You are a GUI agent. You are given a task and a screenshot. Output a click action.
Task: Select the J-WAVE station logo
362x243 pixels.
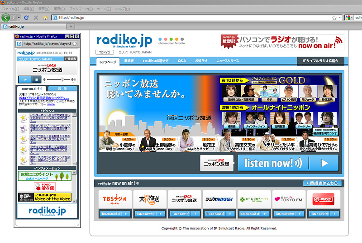click(x=323, y=199)
